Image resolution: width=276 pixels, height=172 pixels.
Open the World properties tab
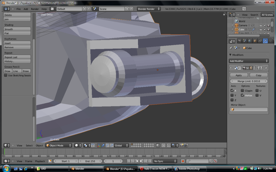pyautogui.click(x=250, y=41)
